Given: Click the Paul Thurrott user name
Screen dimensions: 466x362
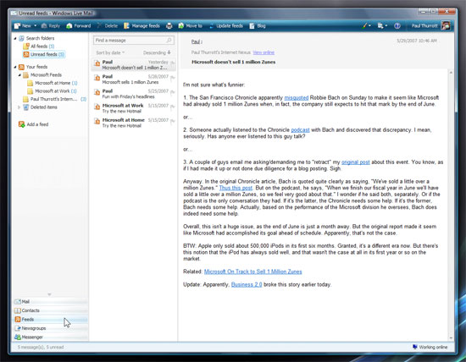Looking at the screenshot, I should point(424,26).
